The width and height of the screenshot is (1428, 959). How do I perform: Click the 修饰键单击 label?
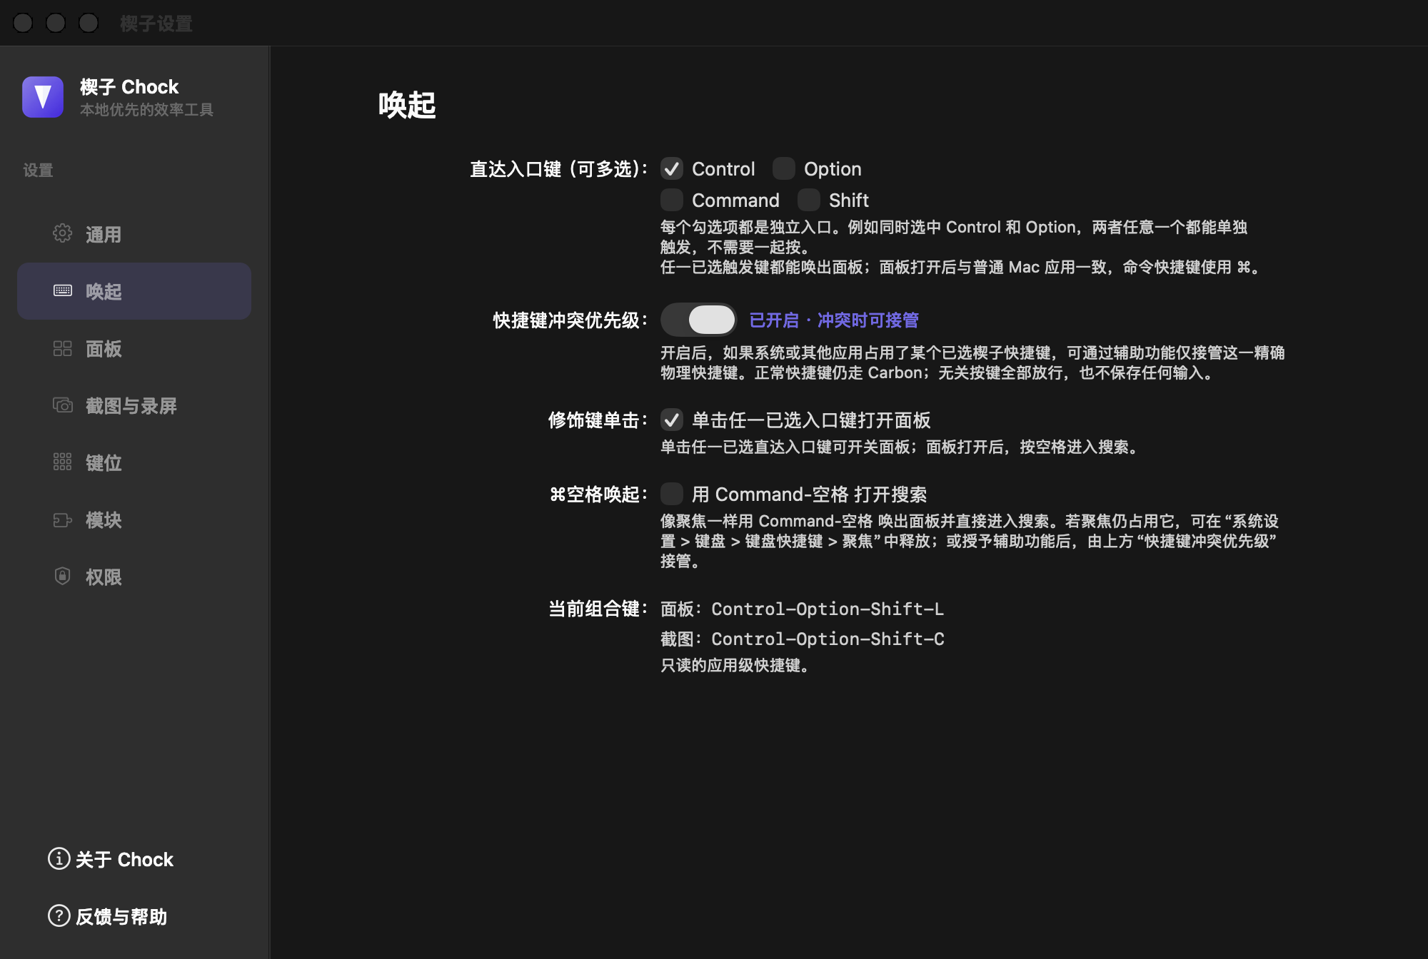598,420
